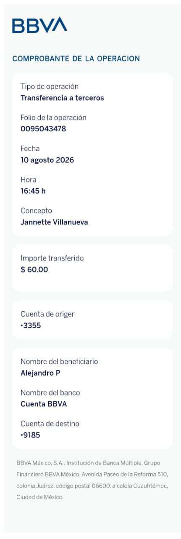Screen dimensions: 181x539
Task: Click the Folio de la operación label
Action: tap(53, 117)
